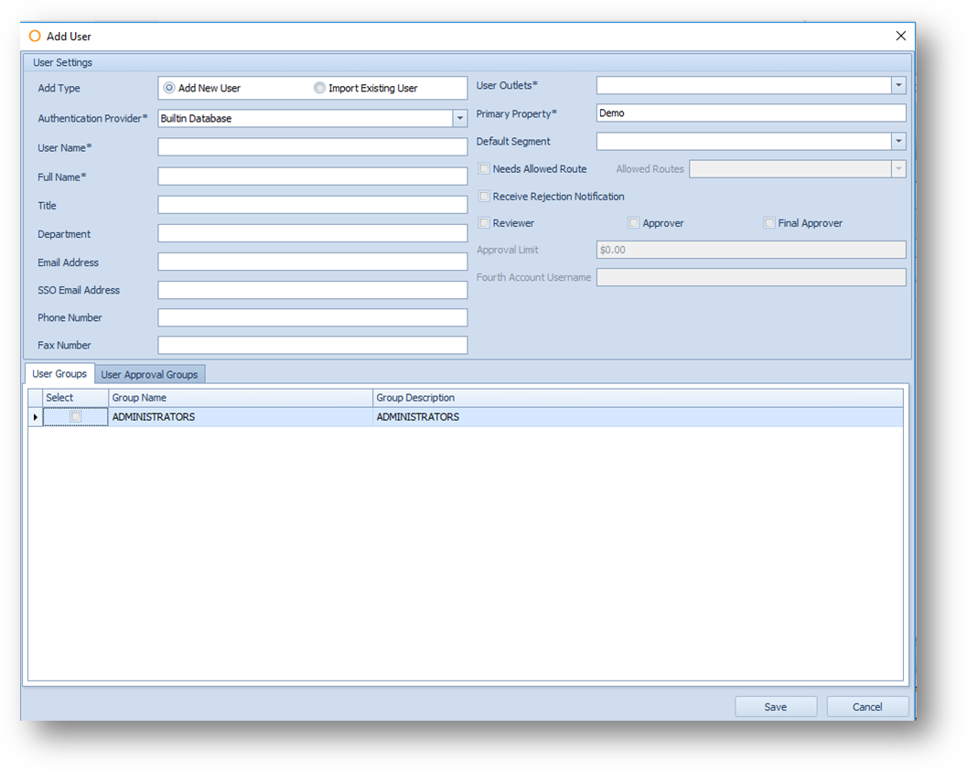Open the Authentication Provider dropdown
967x771 pixels.
(x=460, y=118)
